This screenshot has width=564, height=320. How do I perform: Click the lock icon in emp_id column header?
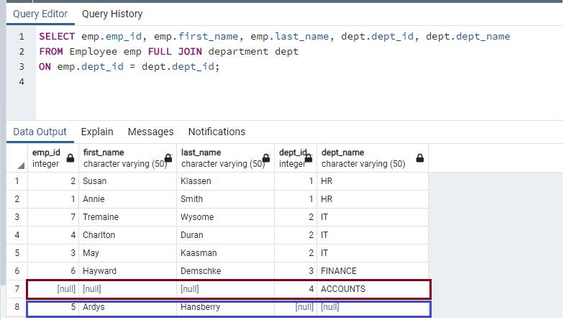click(x=70, y=158)
